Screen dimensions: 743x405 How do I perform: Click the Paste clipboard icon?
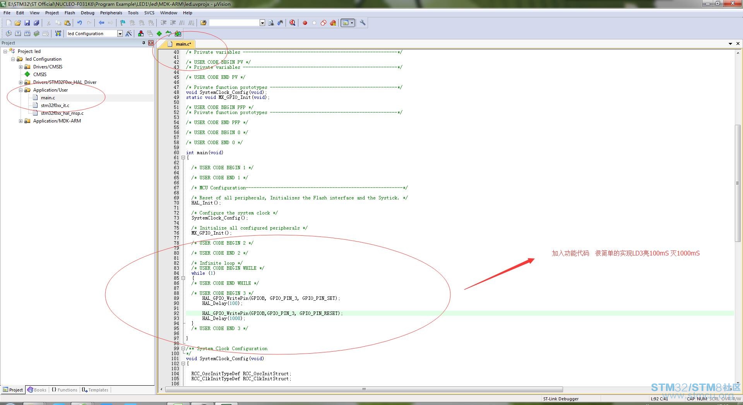click(67, 23)
